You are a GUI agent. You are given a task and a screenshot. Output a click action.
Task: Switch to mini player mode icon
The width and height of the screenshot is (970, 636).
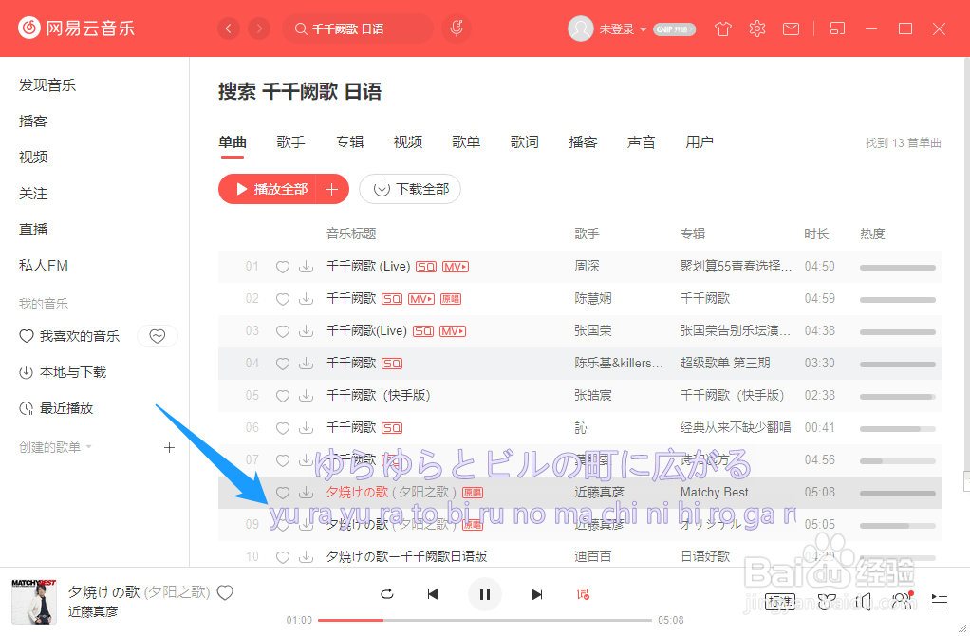click(837, 29)
